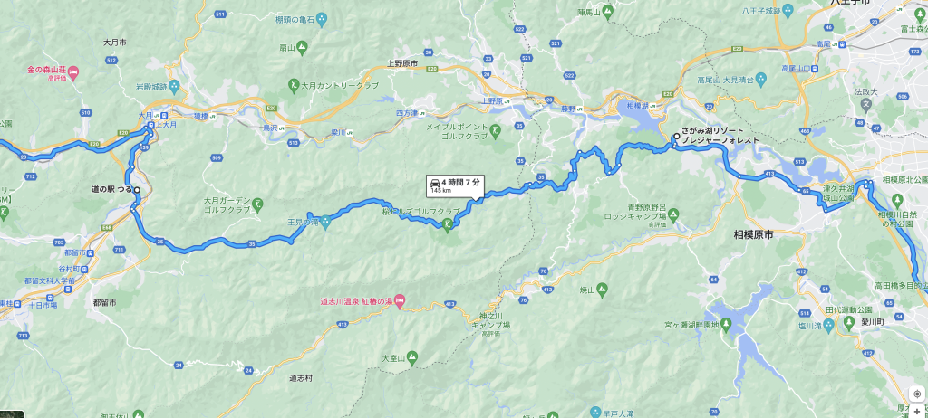The width and height of the screenshot is (928, 418).
Task: Click the 焼山 mountain peak icon
Action: pyautogui.click(x=602, y=289)
